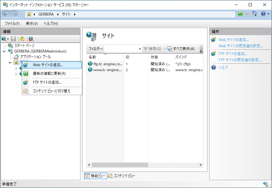Click the horizontal scrollbar thumb in site list
Image resolution: width=272 pixels, height=188 pixels.
click(x=120, y=165)
